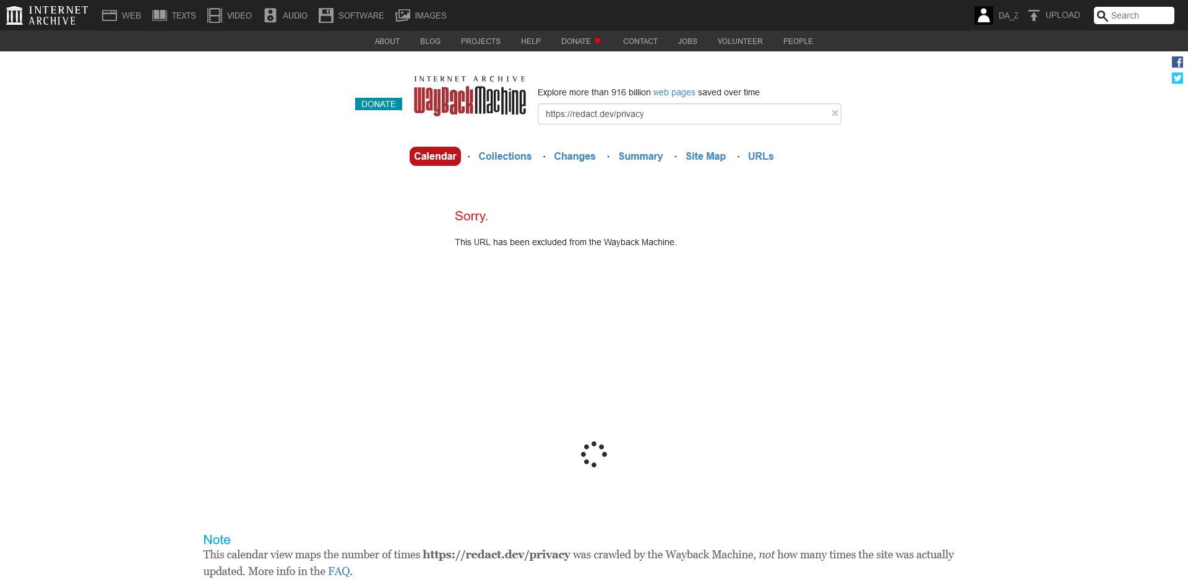Open the Video film icon
This screenshot has width=1188, height=580.
click(x=215, y=15)
